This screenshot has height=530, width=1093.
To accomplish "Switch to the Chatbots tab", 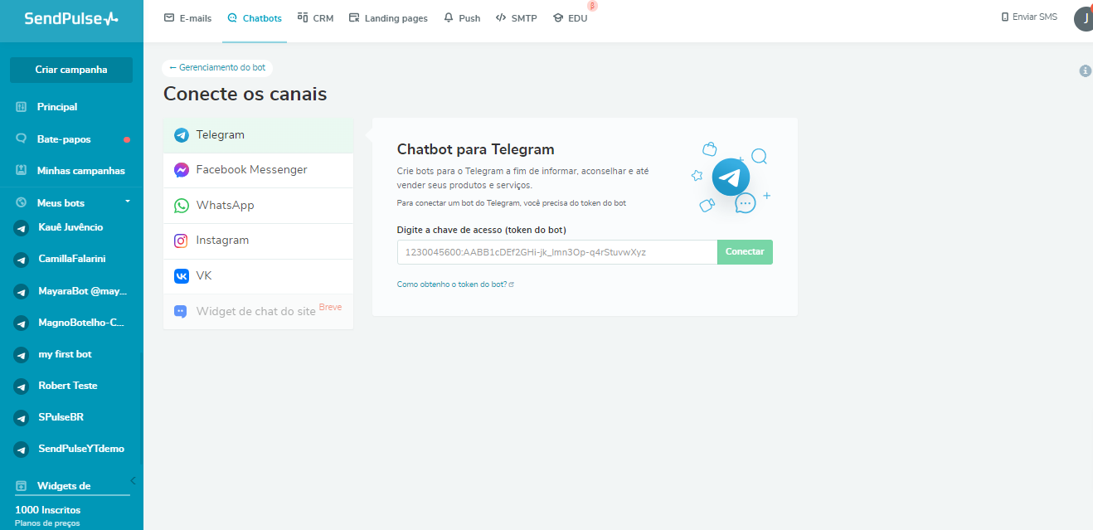I will (x=255, y=18).
